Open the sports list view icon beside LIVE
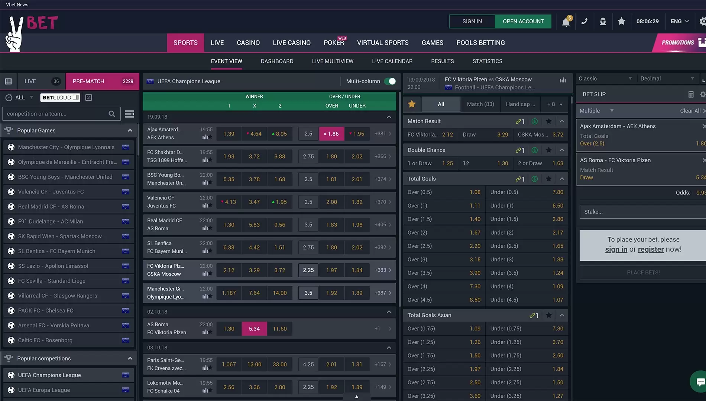 click(x=9, y=81)
